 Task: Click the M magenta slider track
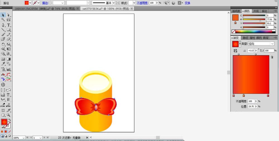point(254,20)
